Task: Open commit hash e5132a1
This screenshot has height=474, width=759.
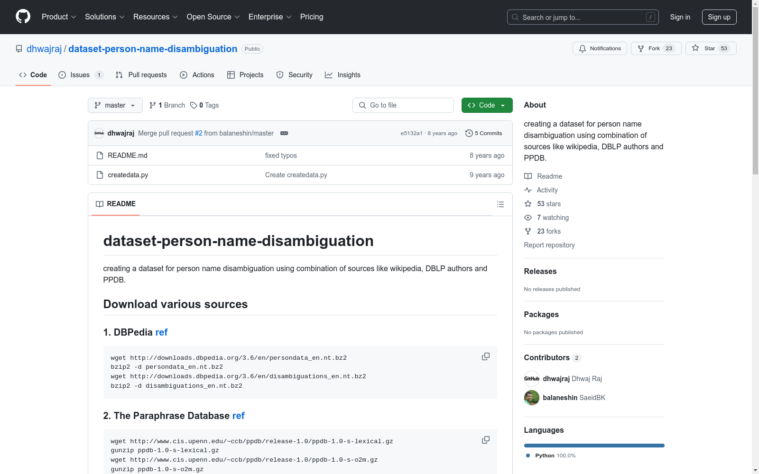Action: 411,133
